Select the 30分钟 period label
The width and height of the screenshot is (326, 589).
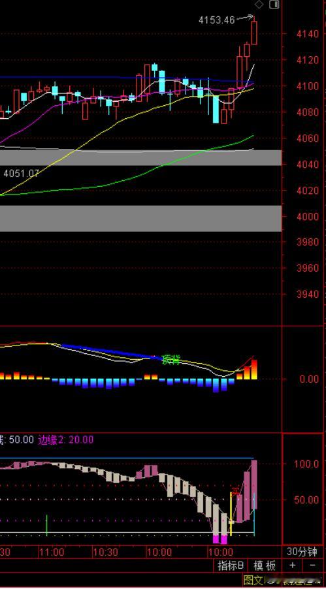pos(302,552)
